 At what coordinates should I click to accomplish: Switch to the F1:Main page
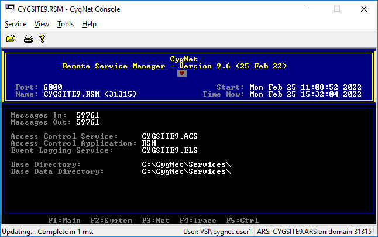click(x=64, y=221)
